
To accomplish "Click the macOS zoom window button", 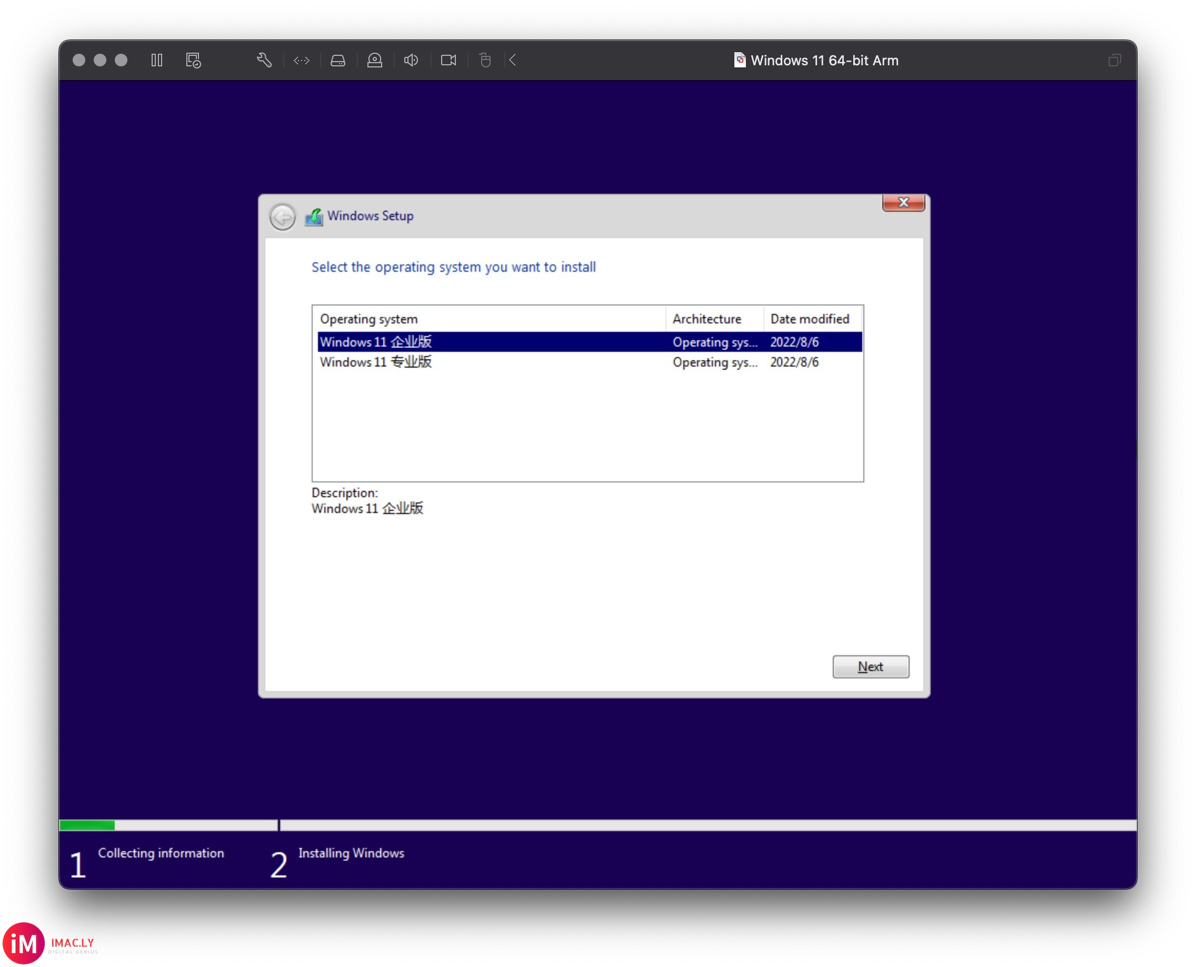I will [121, 60].
